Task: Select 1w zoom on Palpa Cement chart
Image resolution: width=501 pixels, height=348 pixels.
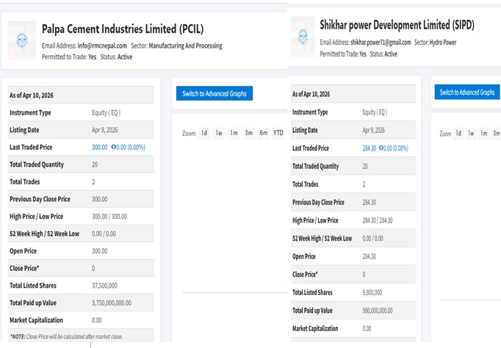Action: [219, 133]
